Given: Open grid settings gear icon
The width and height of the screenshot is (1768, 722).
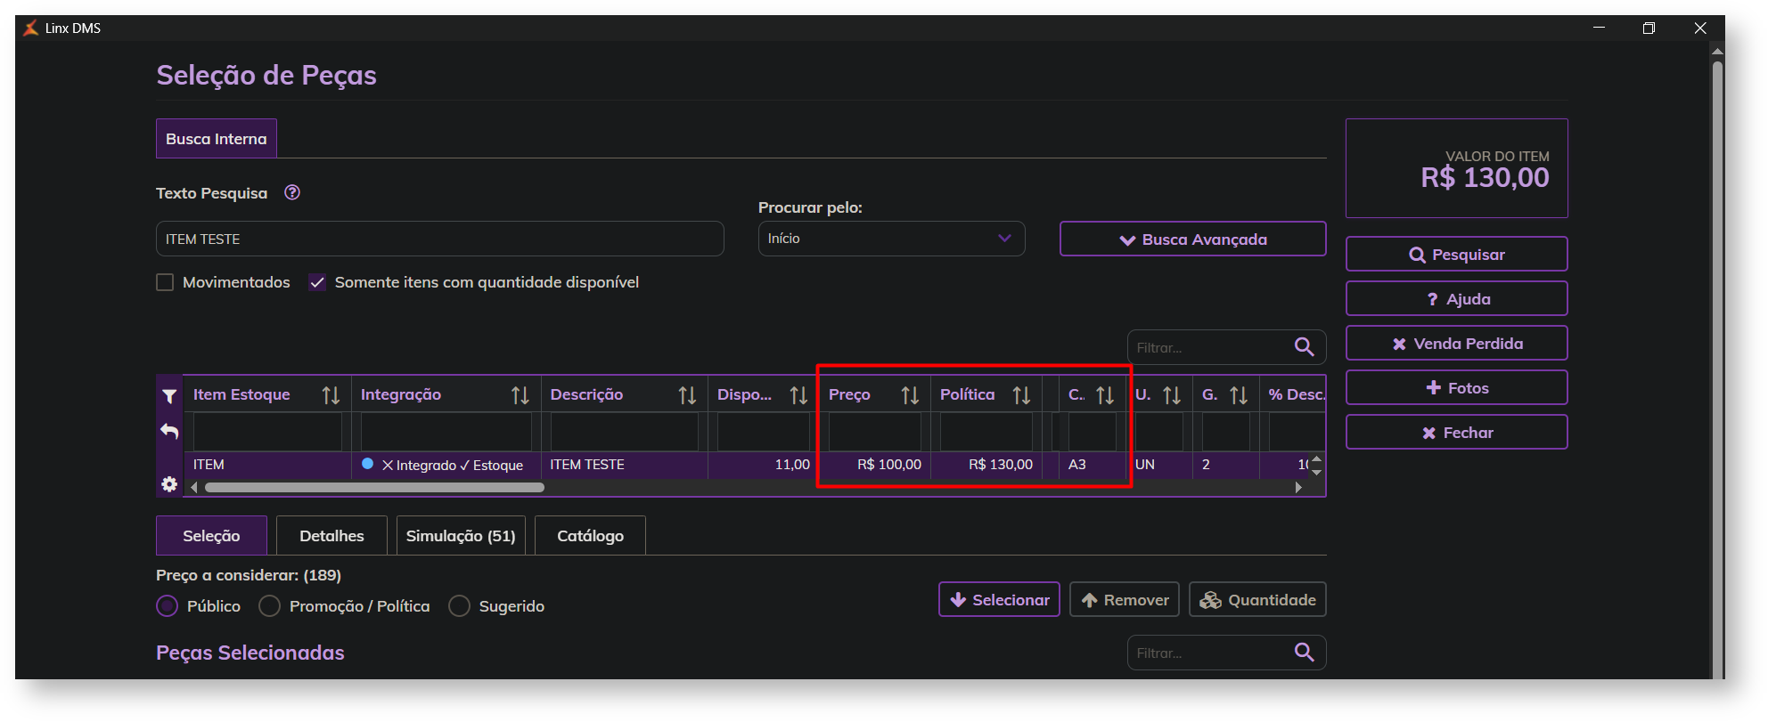Looking at the screenshot, I should tap(169, 484).
